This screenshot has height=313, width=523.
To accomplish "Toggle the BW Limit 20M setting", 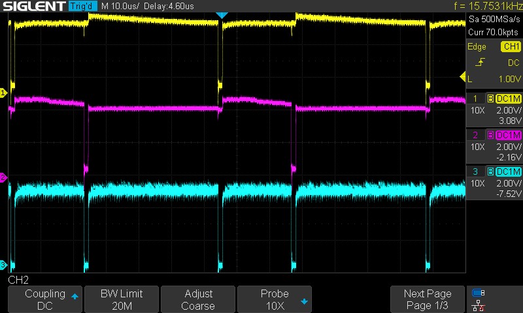I will [x=120, y=299].
